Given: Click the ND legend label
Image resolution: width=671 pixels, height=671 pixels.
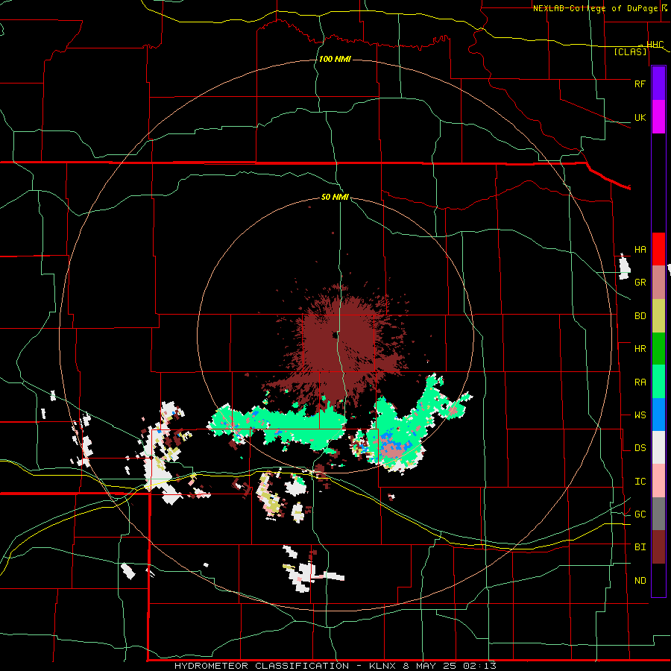Looking at the screenshot, I should click(640, 581).
